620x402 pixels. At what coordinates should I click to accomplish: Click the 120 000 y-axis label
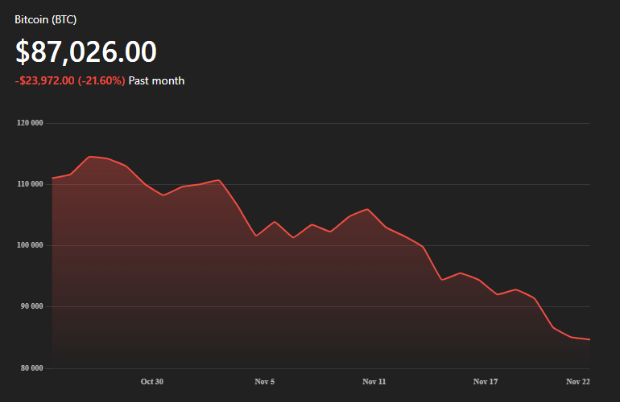[x=29, y=123]
